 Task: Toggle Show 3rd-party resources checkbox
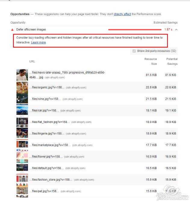tap(134, 51)
